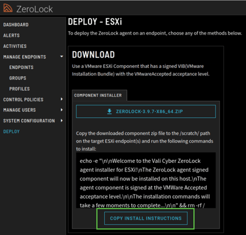
Task: Click the ZeroLock logo icon
Action: tap(8, 8)
